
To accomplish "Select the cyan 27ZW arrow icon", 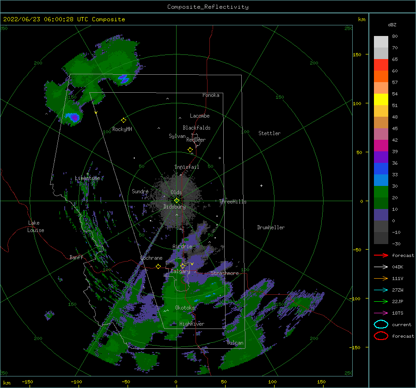I will click(x=381, y=290).
